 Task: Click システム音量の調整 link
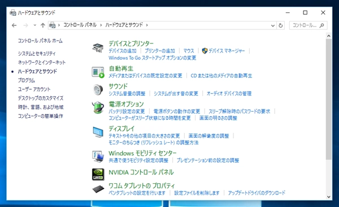pyautogui.click(x=127, y=94)
